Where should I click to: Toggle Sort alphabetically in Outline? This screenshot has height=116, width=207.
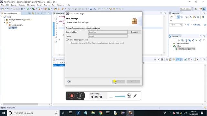coord(186,40)
